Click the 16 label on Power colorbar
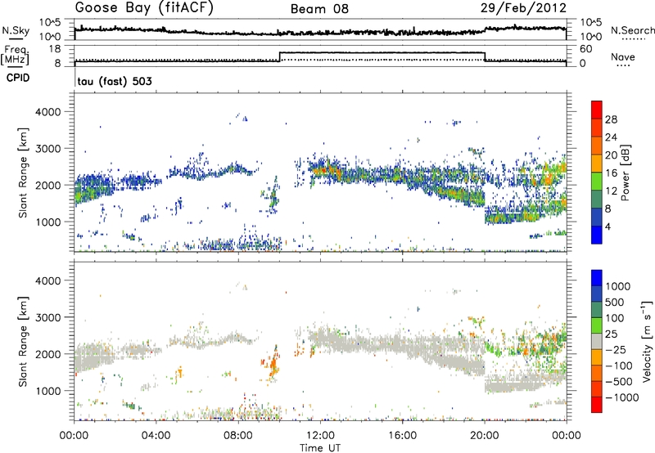Screen dimensions: 655x453 point(611,173)
